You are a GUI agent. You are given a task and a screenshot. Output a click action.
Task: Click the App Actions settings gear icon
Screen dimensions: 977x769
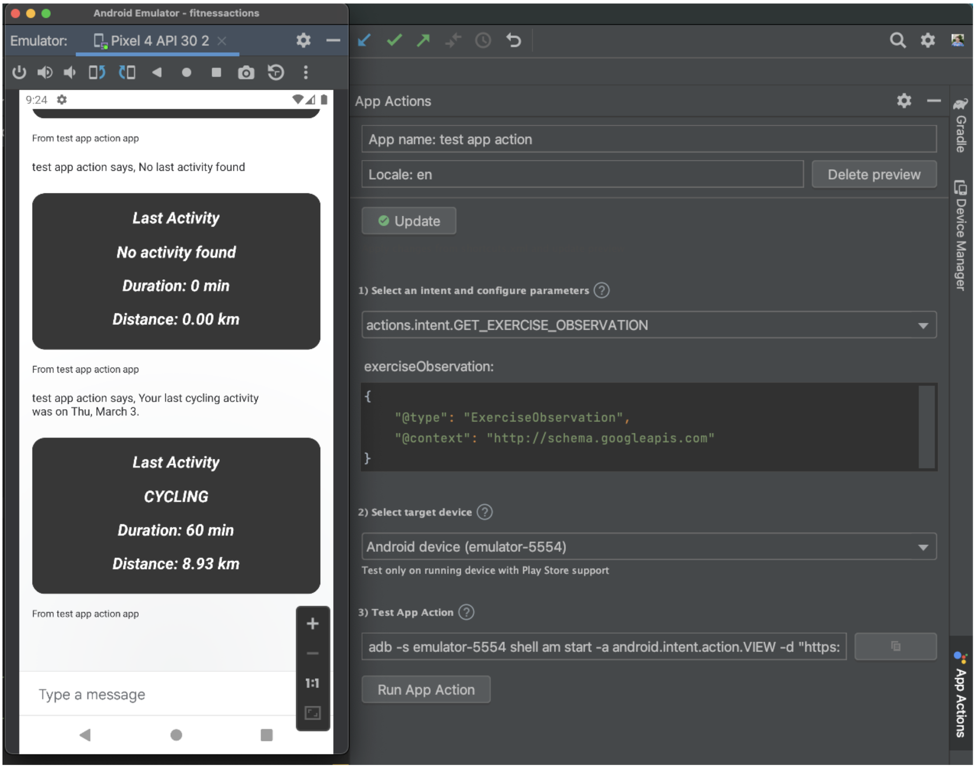(x=904, y=100)
